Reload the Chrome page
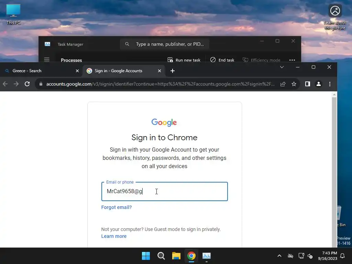The width and height of the screenshot is (352, 264). click(27, 84)
